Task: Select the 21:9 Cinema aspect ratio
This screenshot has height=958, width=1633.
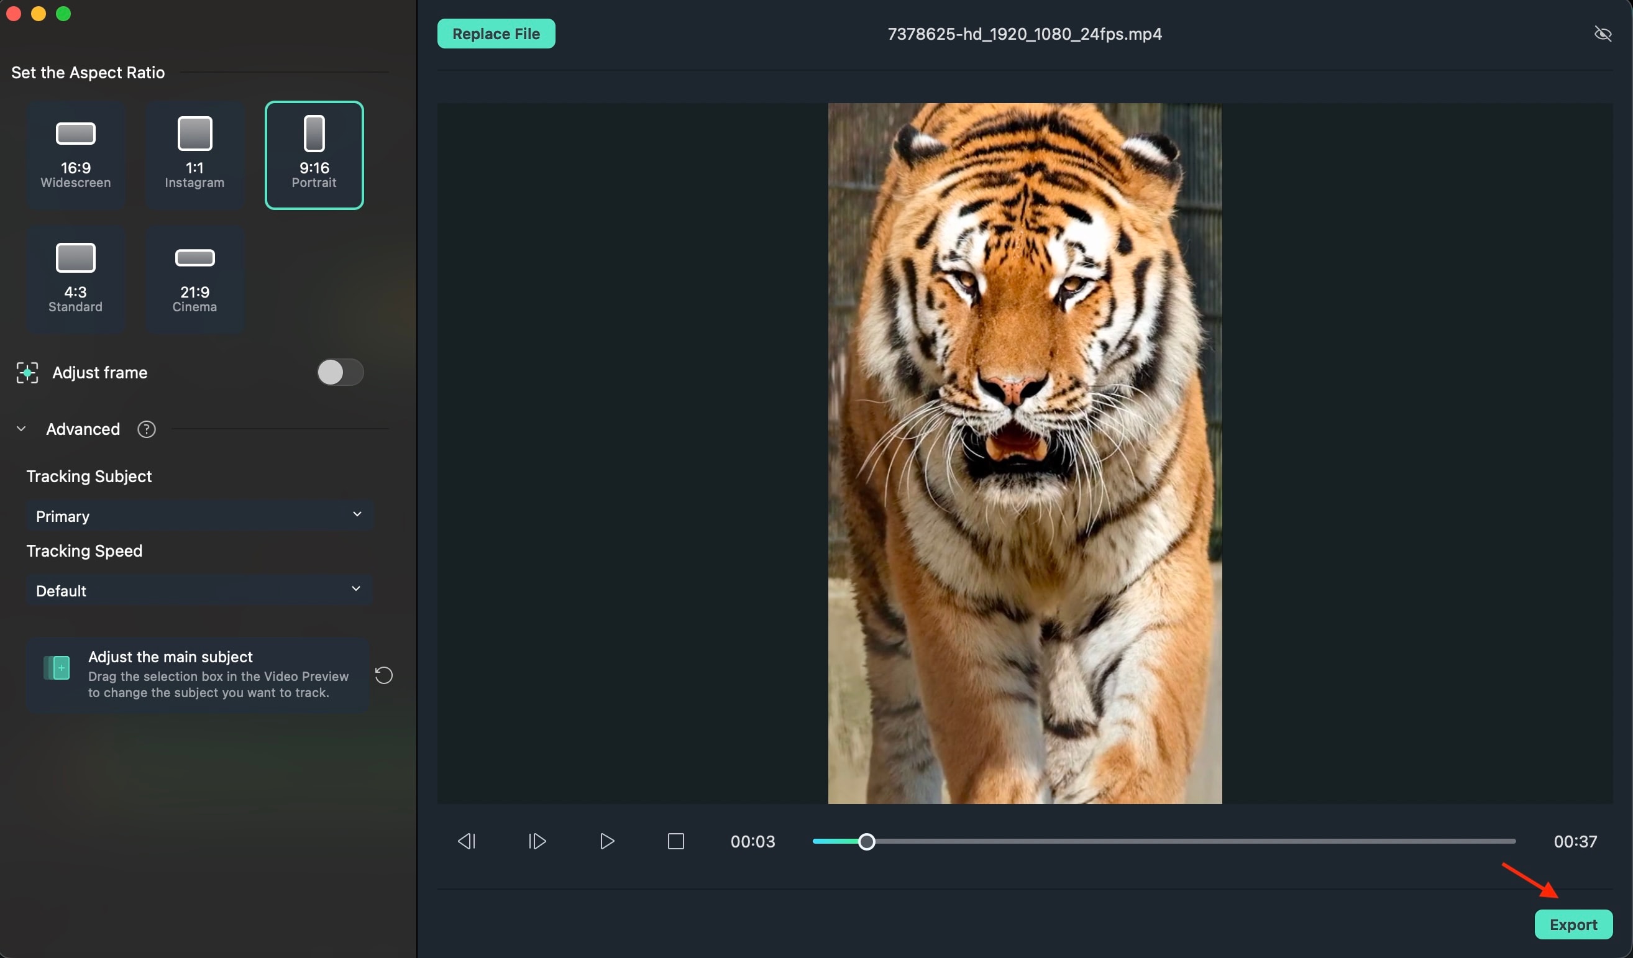Action: (194, 278)
